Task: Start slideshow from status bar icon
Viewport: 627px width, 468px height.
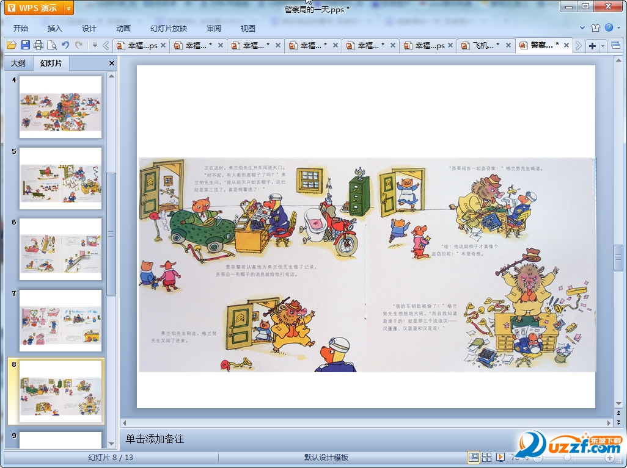Action: point(500,457)
